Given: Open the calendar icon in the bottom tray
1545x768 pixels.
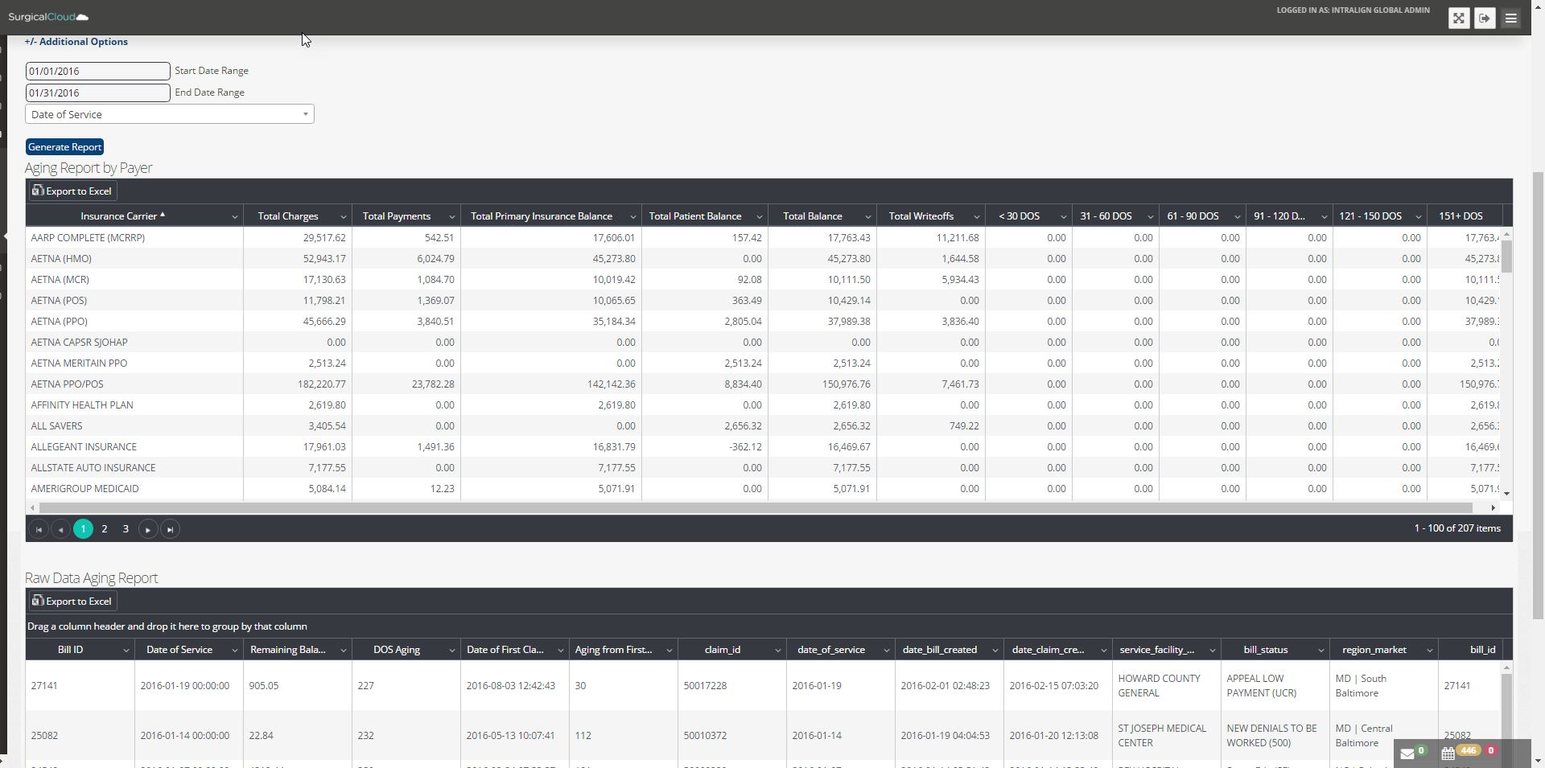Looking at the screenshot, I should [1448, 754].
